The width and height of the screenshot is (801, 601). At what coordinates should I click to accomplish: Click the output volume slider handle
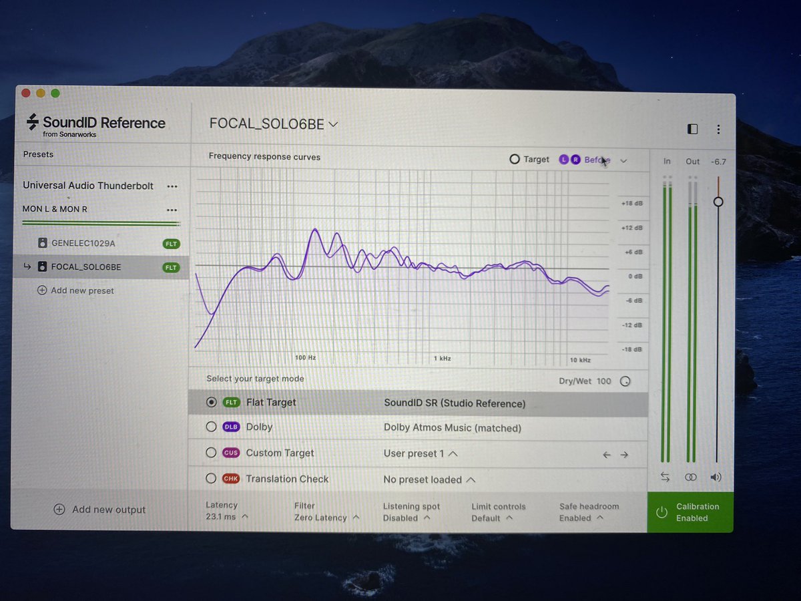[718, 202]
